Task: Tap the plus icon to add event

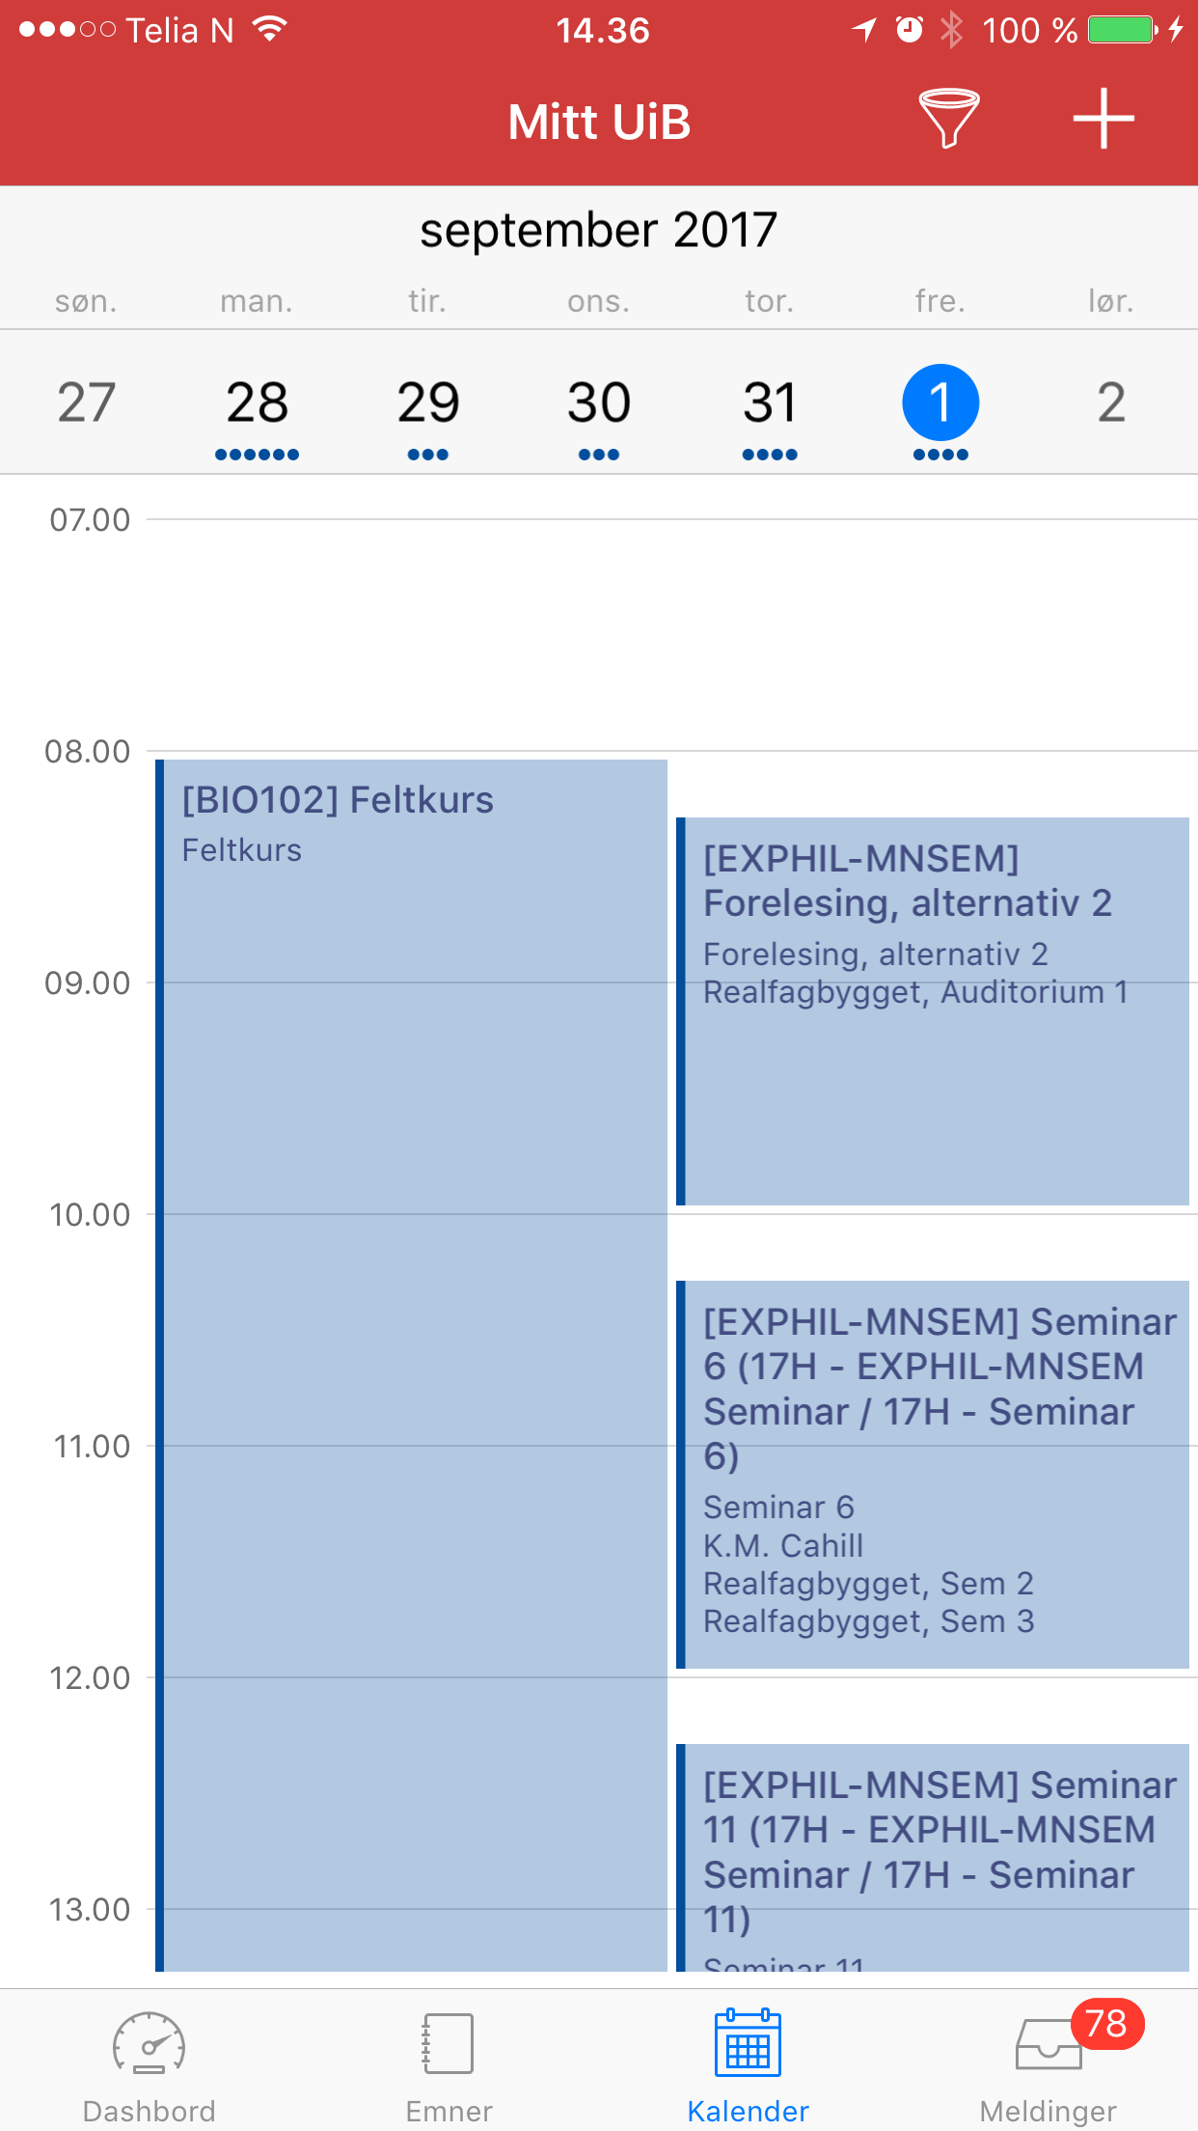Action: click(1103, 119)
